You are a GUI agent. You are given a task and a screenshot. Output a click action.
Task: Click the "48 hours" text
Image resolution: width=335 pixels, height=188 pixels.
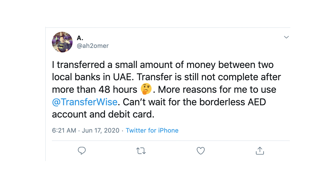118,90
